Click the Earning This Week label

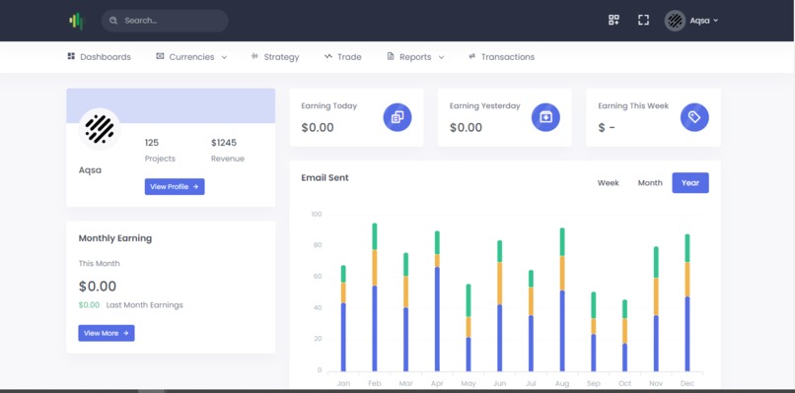633,105
